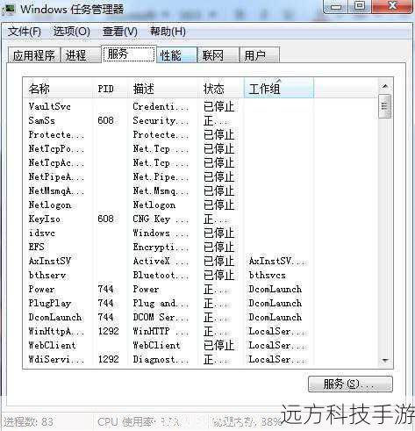Select the Netlogon service name
This screenshot has height=431, width=415.
[50, 205]
